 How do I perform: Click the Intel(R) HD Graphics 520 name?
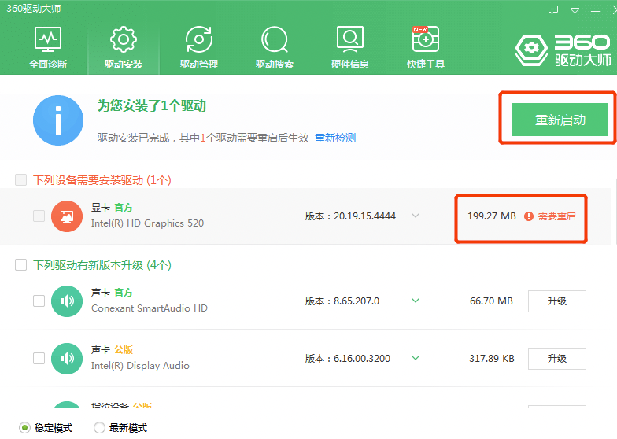click(148, 223)
